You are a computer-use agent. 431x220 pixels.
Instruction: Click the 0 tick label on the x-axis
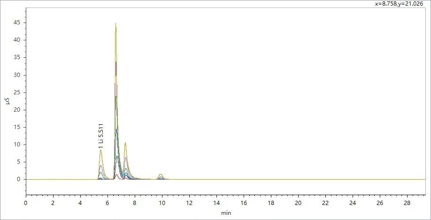point(26,203)
